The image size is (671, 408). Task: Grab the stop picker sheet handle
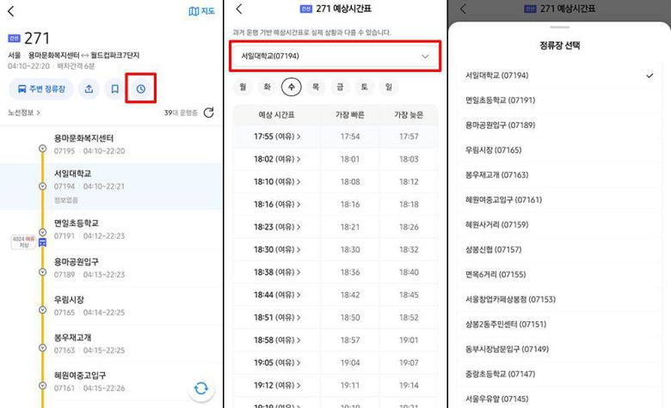point(560,27)
